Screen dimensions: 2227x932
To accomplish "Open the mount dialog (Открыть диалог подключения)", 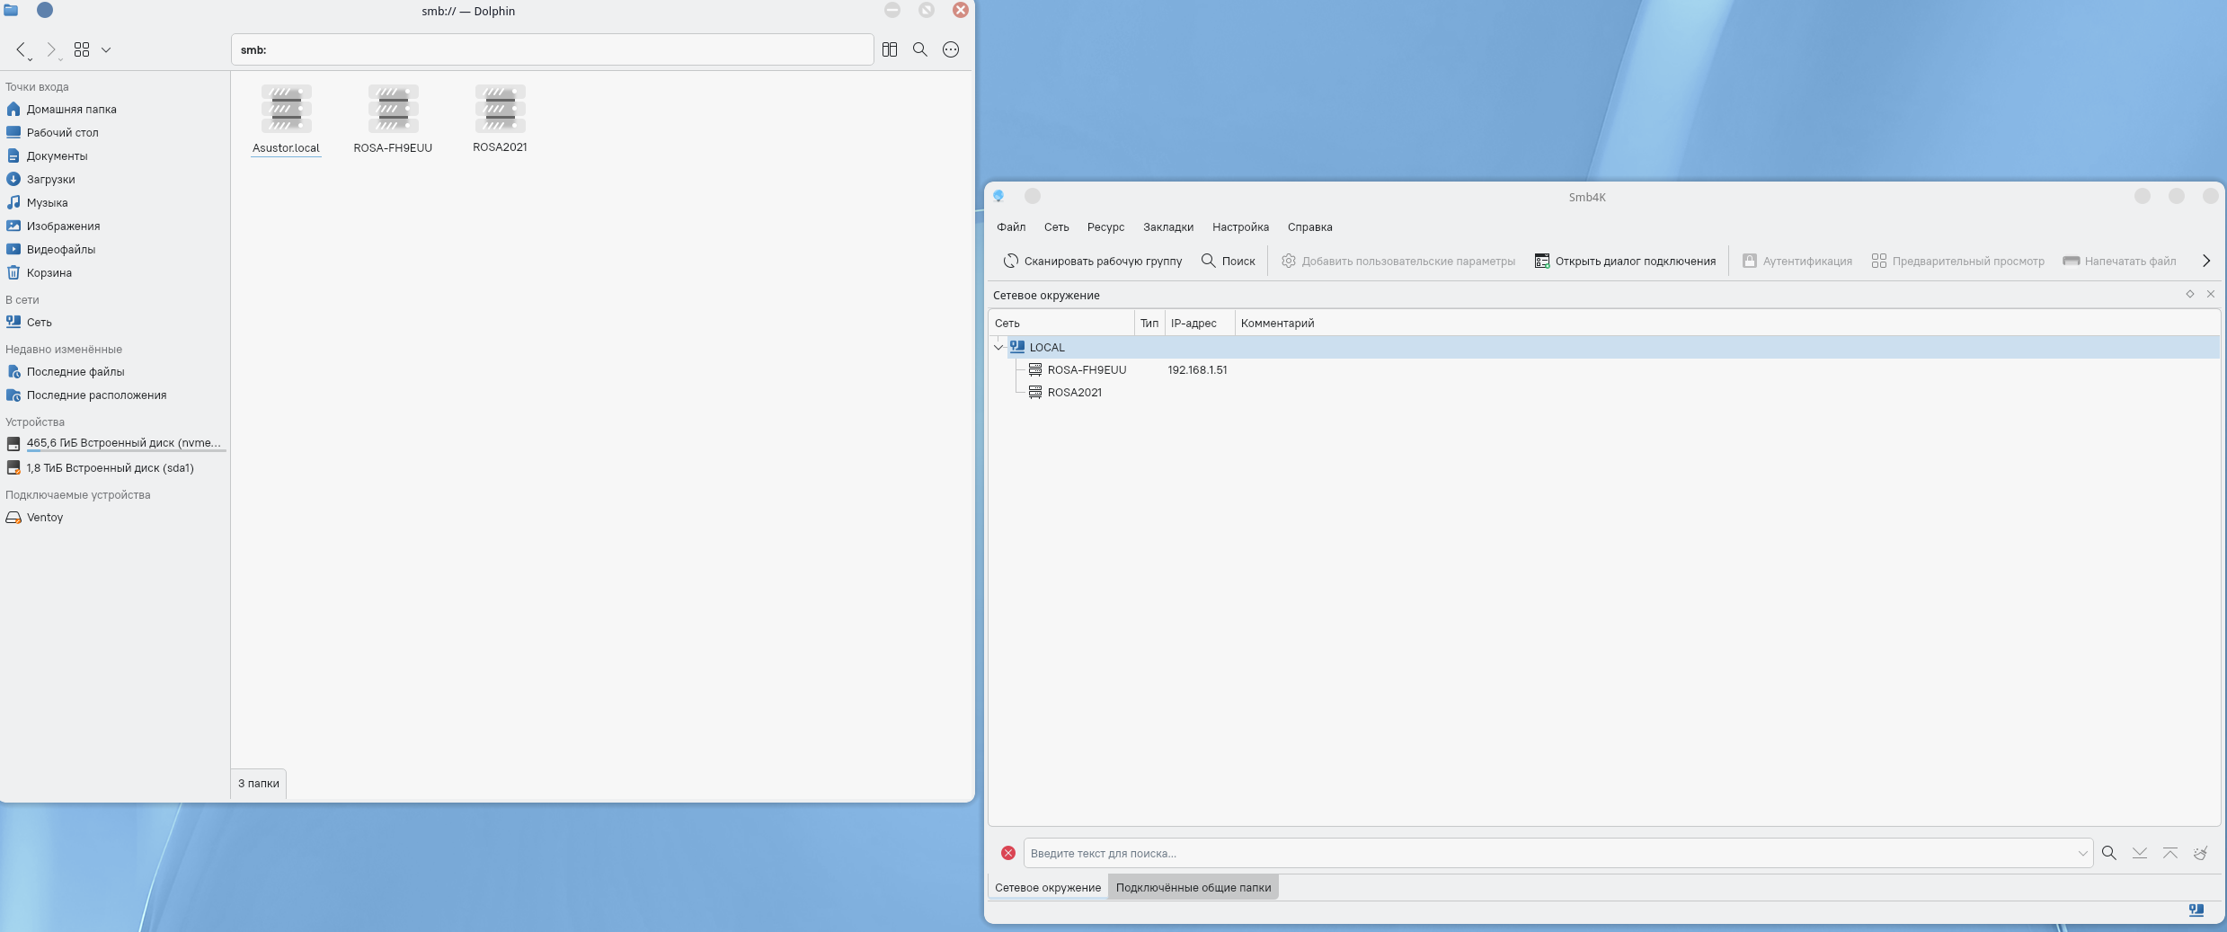I will [x=1625, y=261].
